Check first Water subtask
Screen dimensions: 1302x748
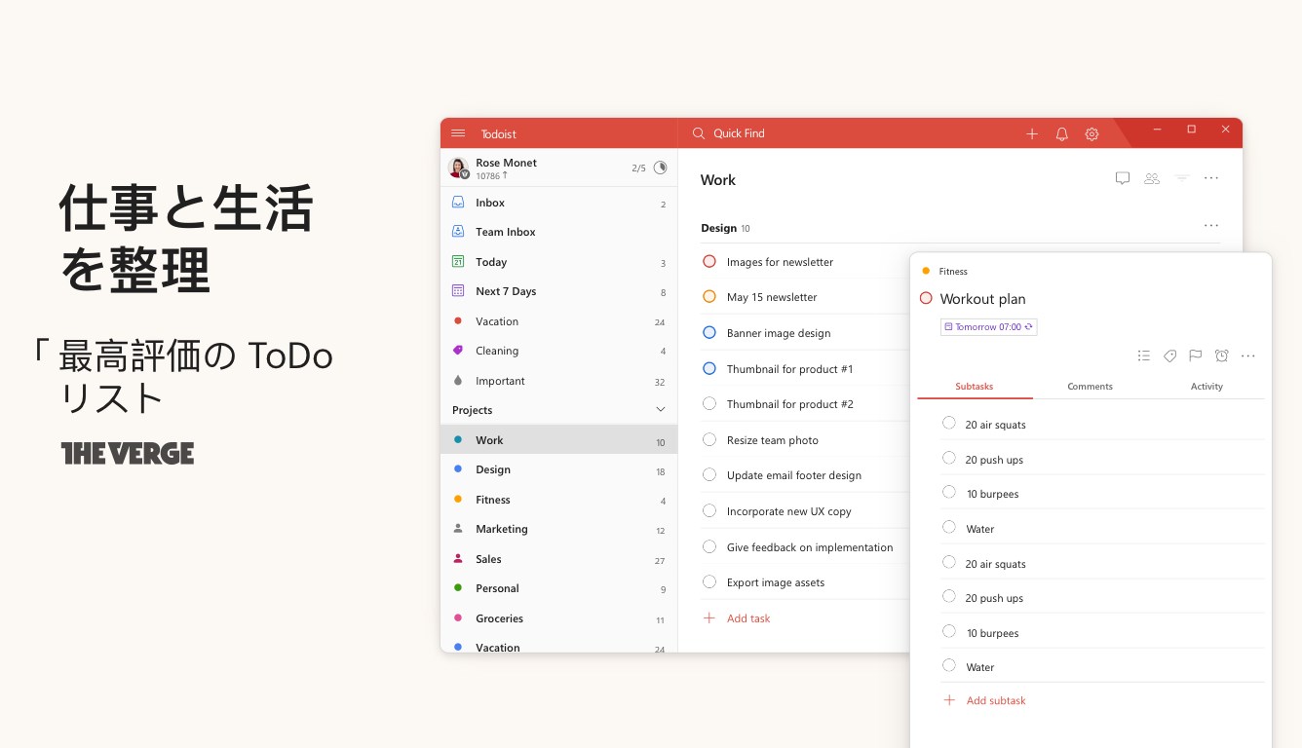point(949,527)
